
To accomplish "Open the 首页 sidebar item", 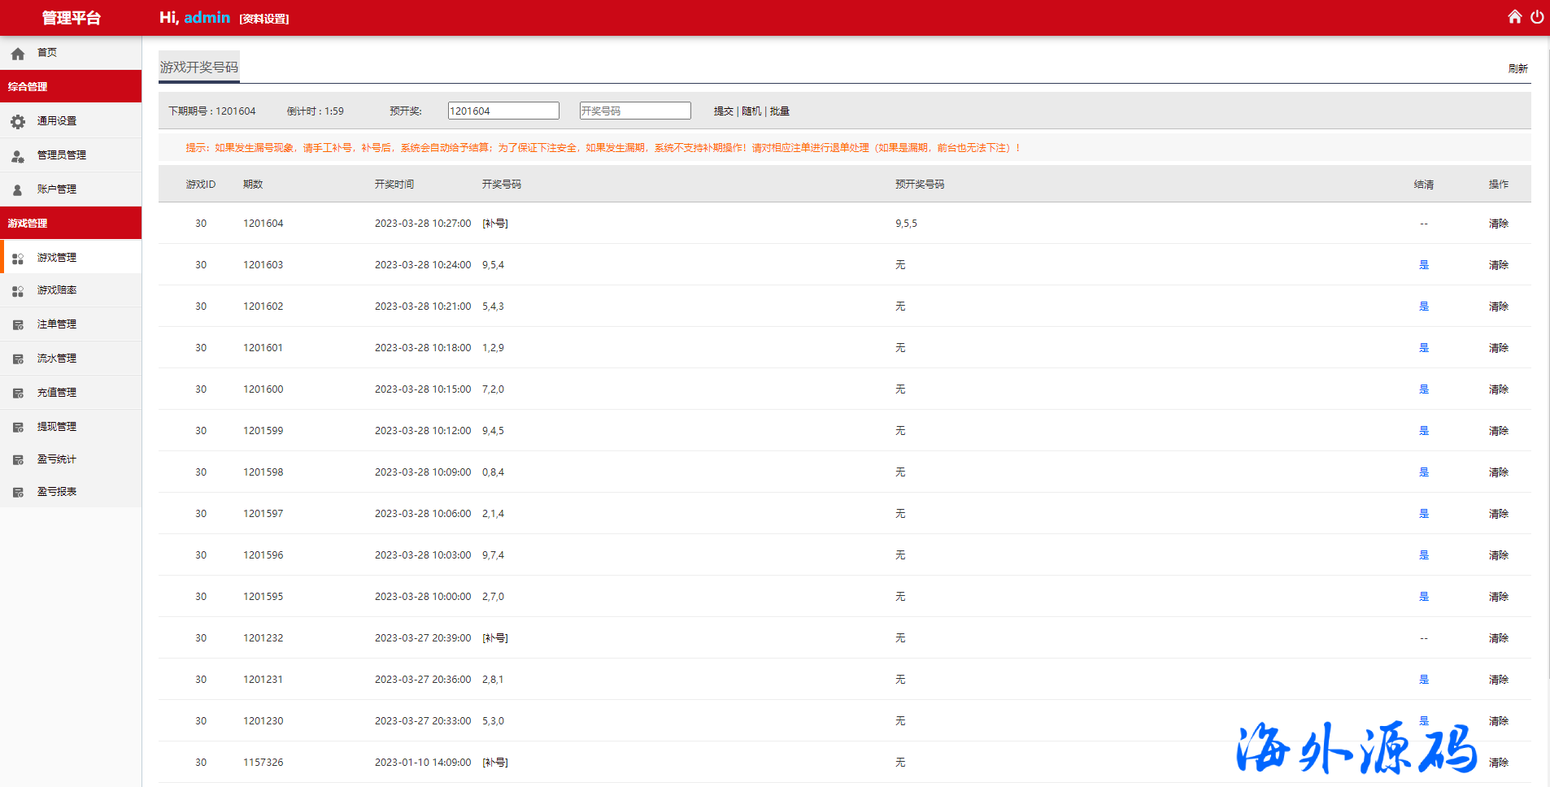I will pyautogui.click(x=47, y=53).
